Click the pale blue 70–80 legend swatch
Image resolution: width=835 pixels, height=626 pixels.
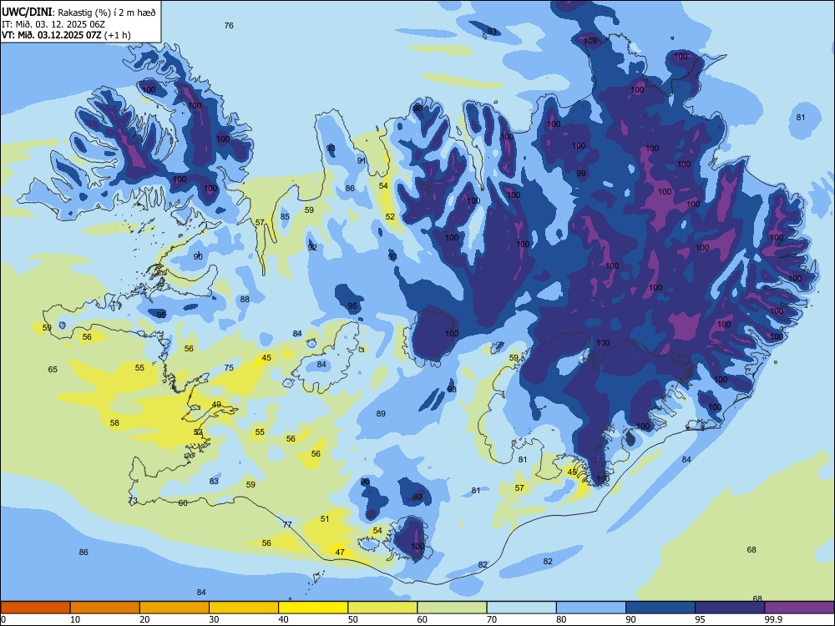point(522,608)
